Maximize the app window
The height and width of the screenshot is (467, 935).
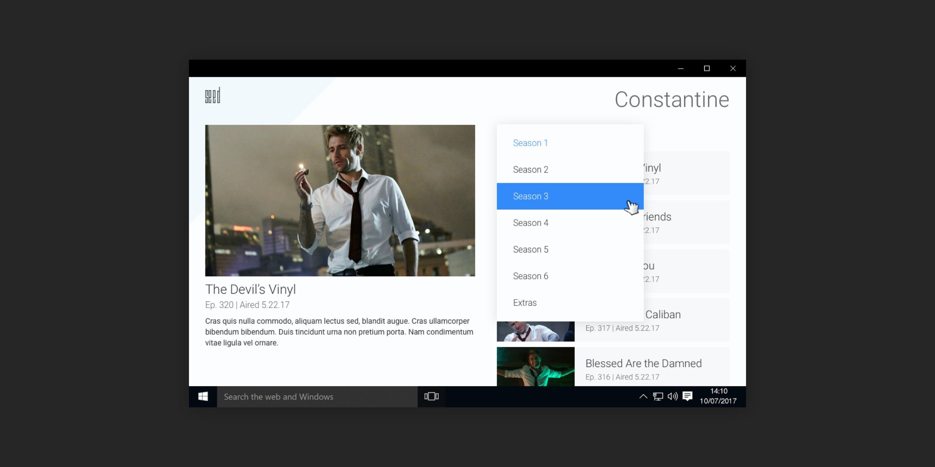pyautogui.click(x=707, y=69)
